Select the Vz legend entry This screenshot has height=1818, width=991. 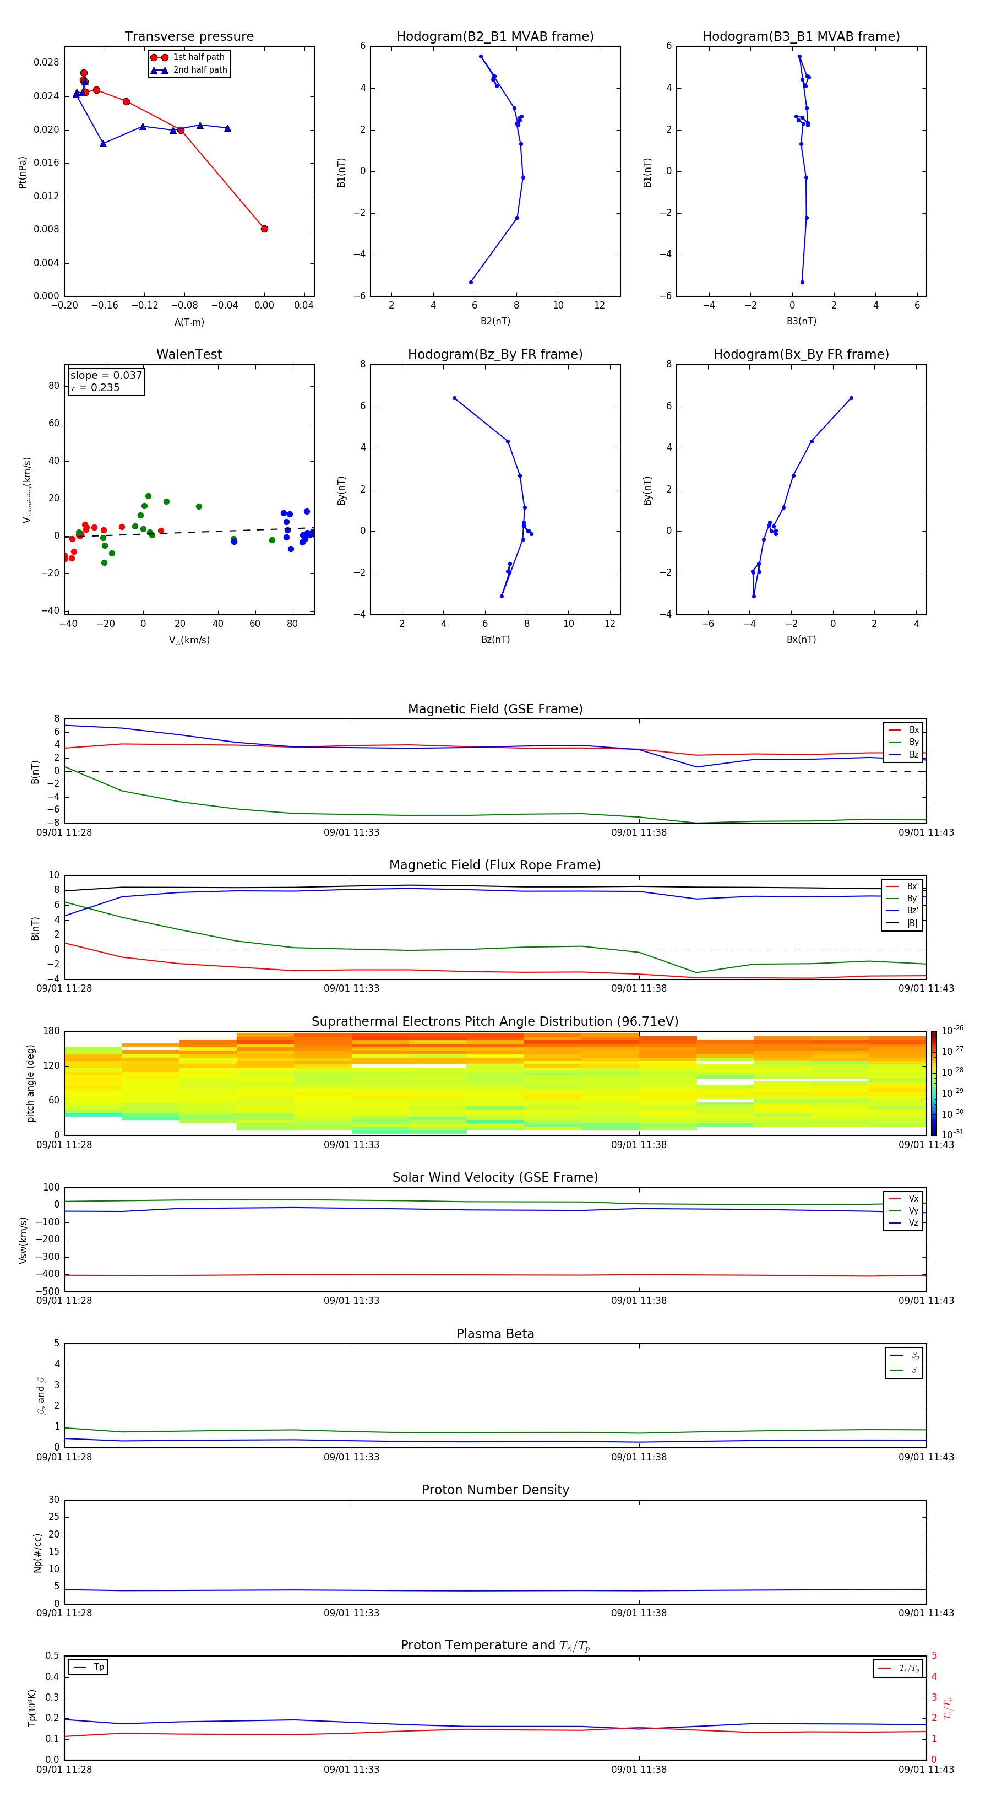903,1223
